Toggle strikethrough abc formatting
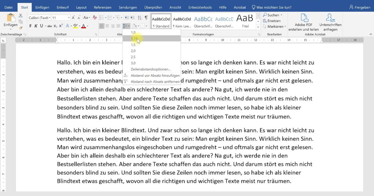This screenshot has height=196, width=374. 50,26
